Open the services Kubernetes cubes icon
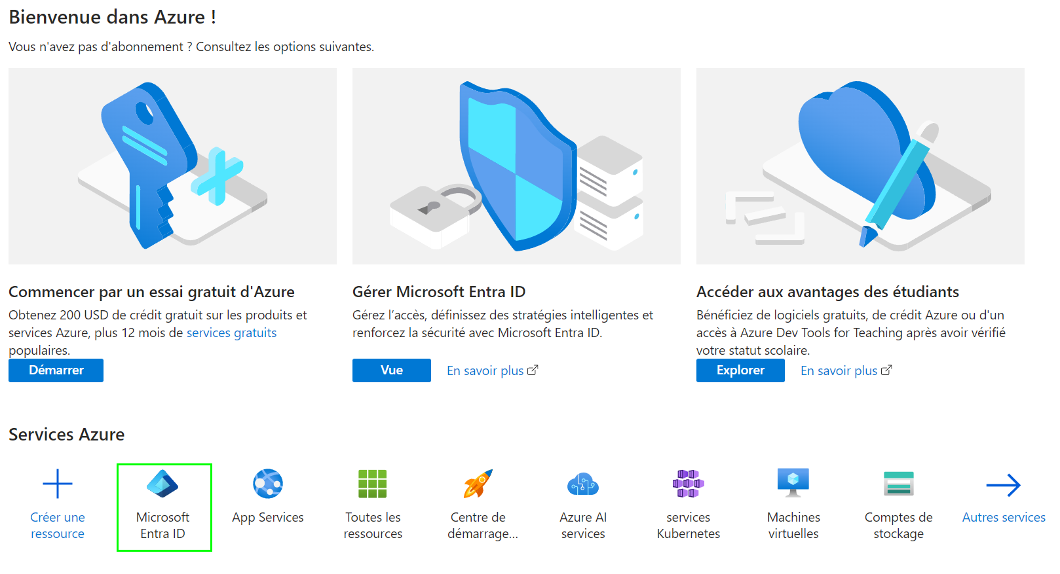 (689, 484)
